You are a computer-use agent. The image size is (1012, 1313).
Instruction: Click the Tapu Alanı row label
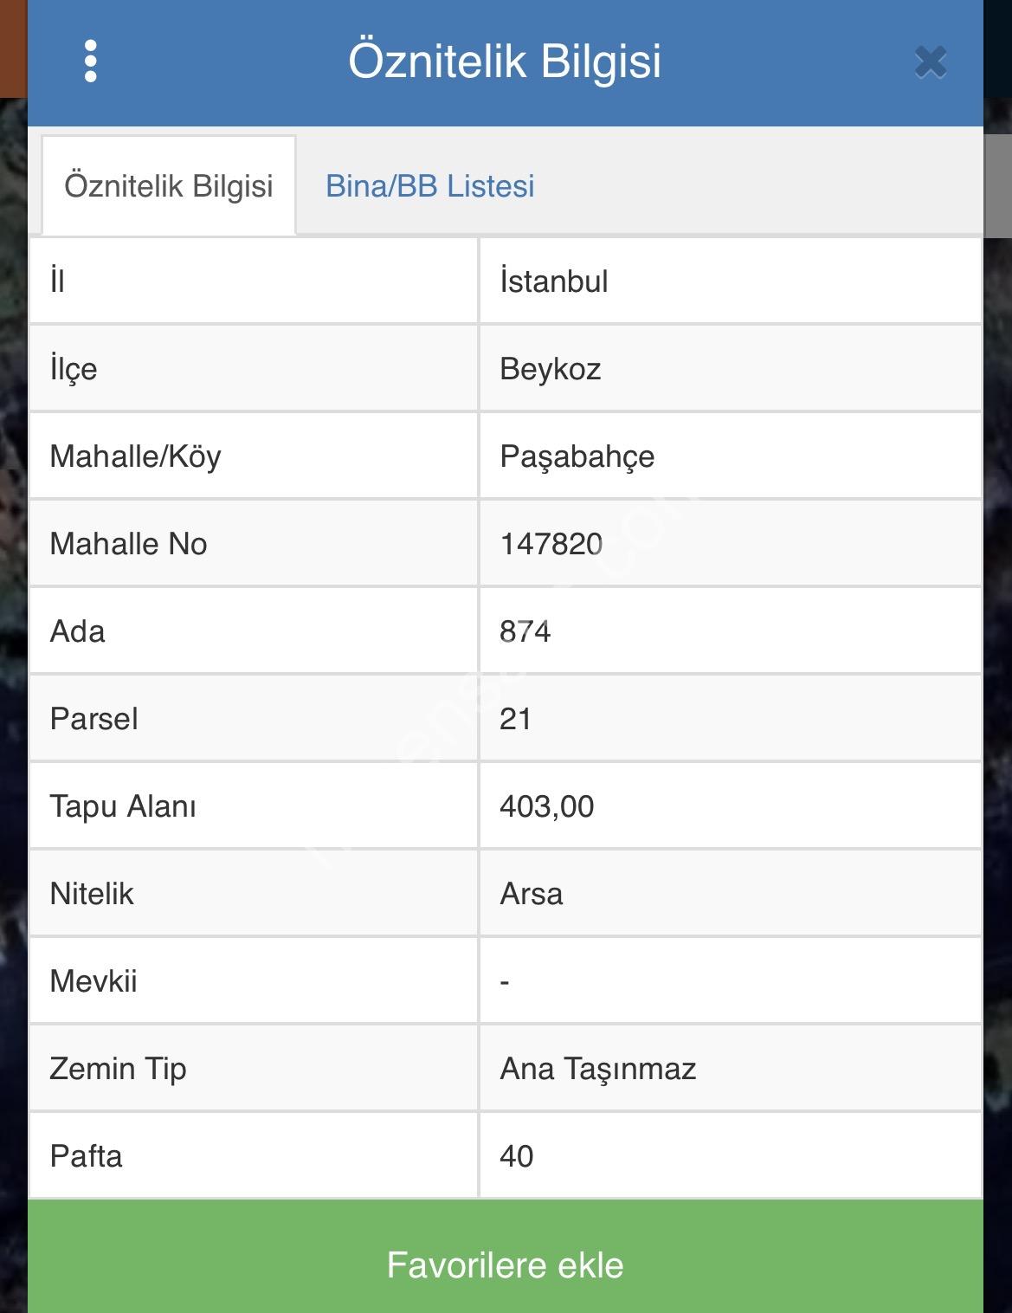pos(123,806)
